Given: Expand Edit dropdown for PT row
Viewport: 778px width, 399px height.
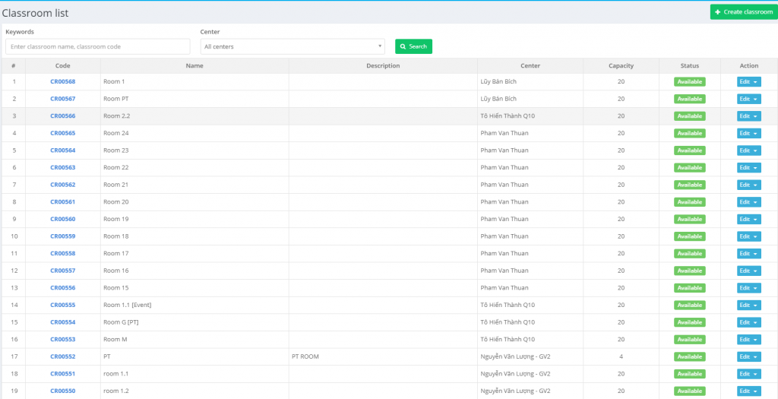Looking at the screenshot, I should click(748, 356).
